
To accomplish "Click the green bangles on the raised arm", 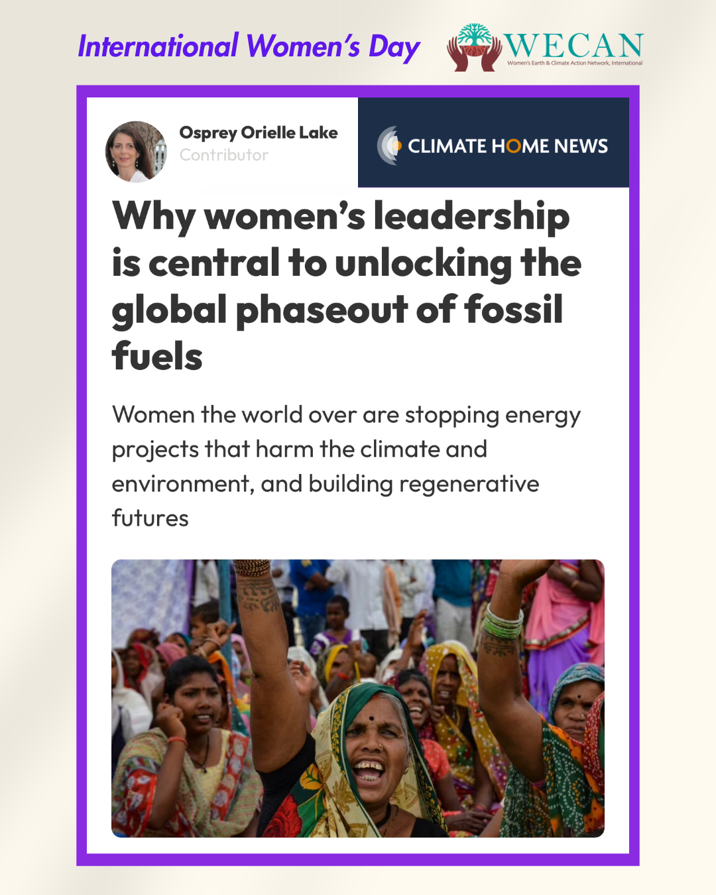I will (503, 623).
